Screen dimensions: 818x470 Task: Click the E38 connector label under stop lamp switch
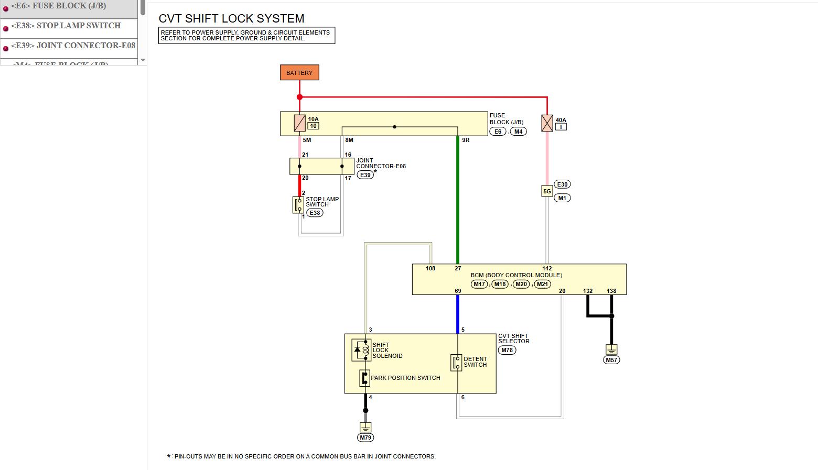(315, 213)
